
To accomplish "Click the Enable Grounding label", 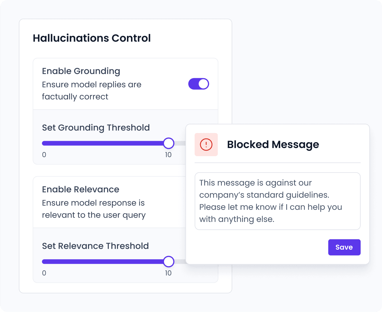I will 81,71.
